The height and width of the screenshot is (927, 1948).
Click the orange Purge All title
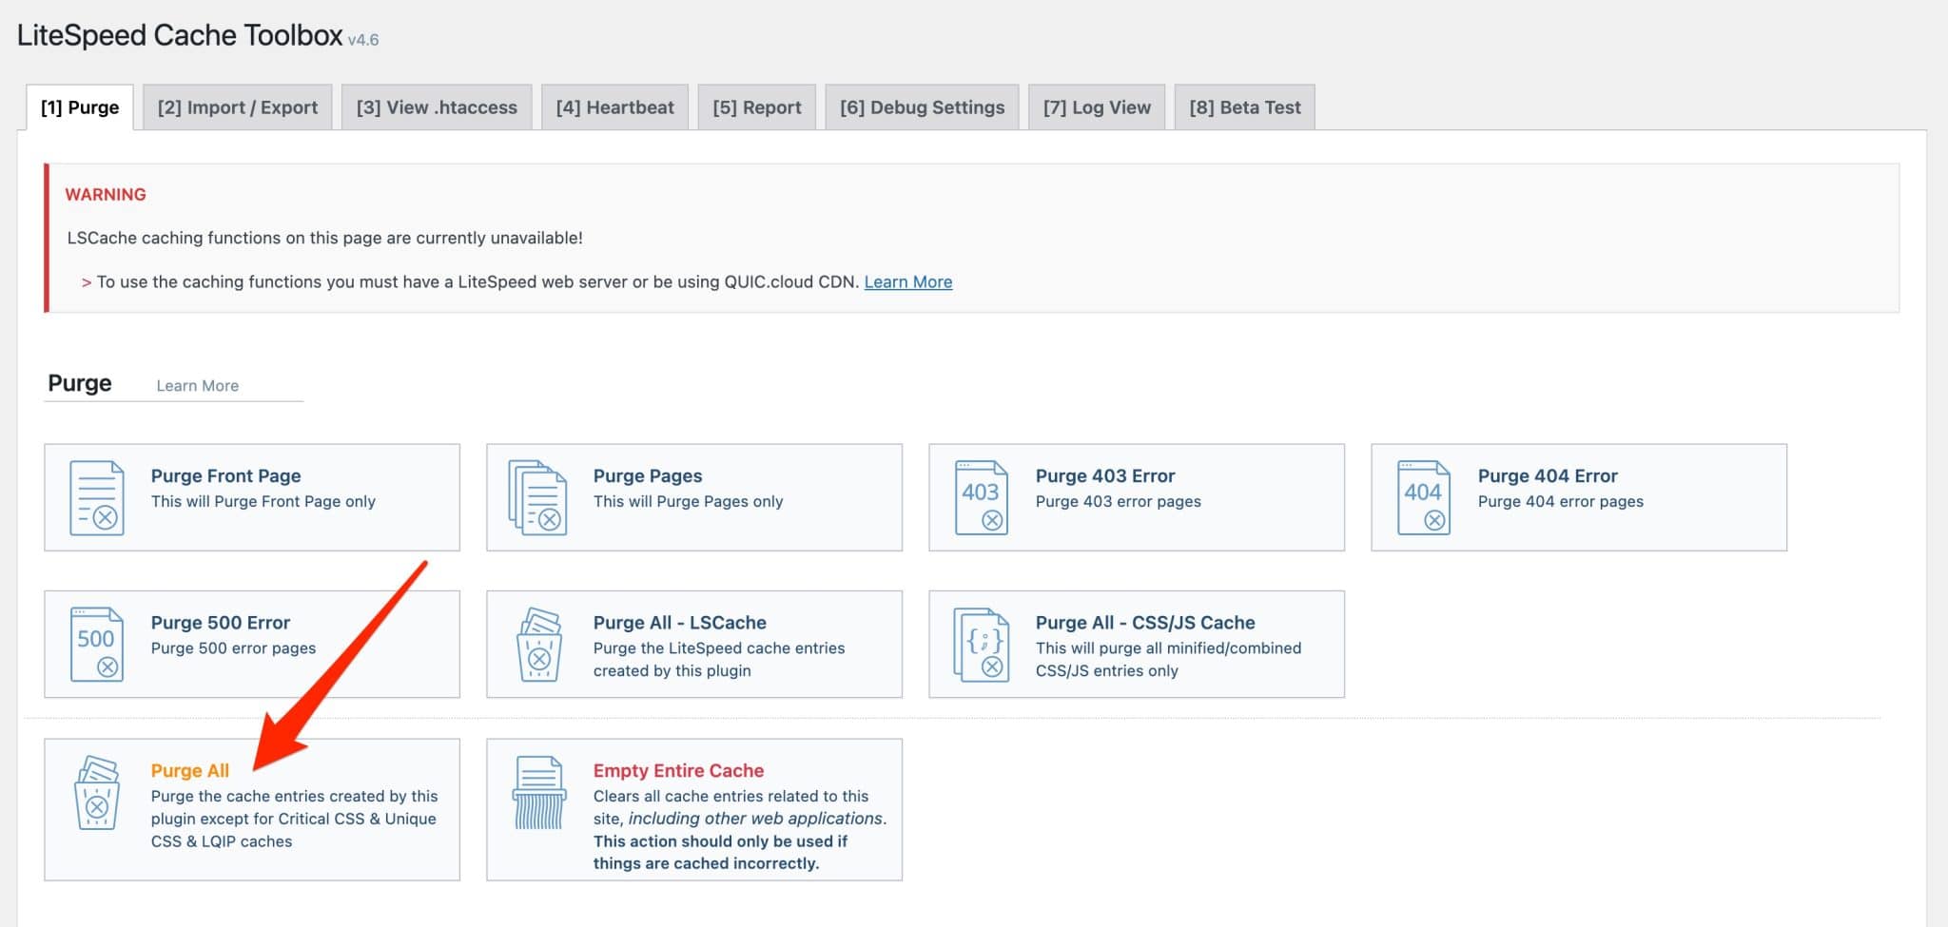coord(190,770)
